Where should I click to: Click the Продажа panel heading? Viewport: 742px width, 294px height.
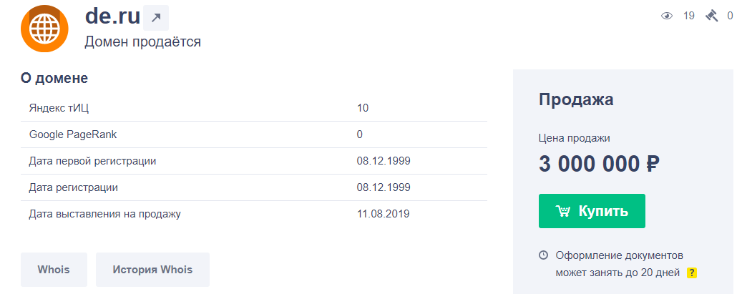click(576, 100)
